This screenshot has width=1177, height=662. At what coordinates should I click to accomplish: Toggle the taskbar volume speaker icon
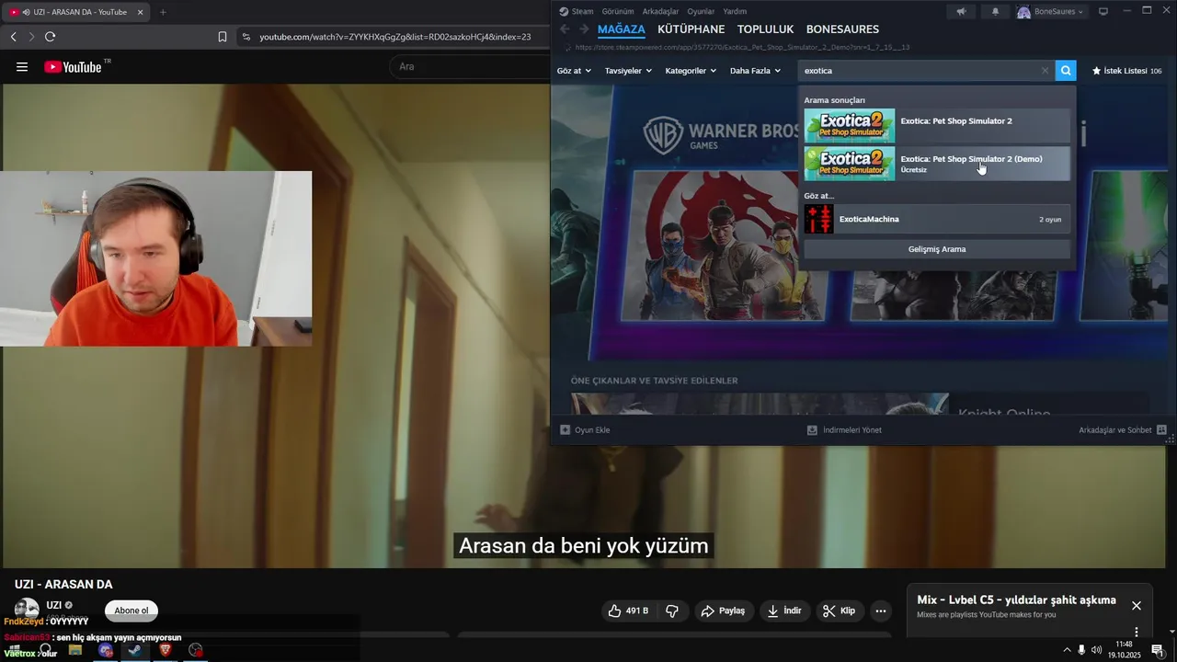click(x=1096, y=650)
